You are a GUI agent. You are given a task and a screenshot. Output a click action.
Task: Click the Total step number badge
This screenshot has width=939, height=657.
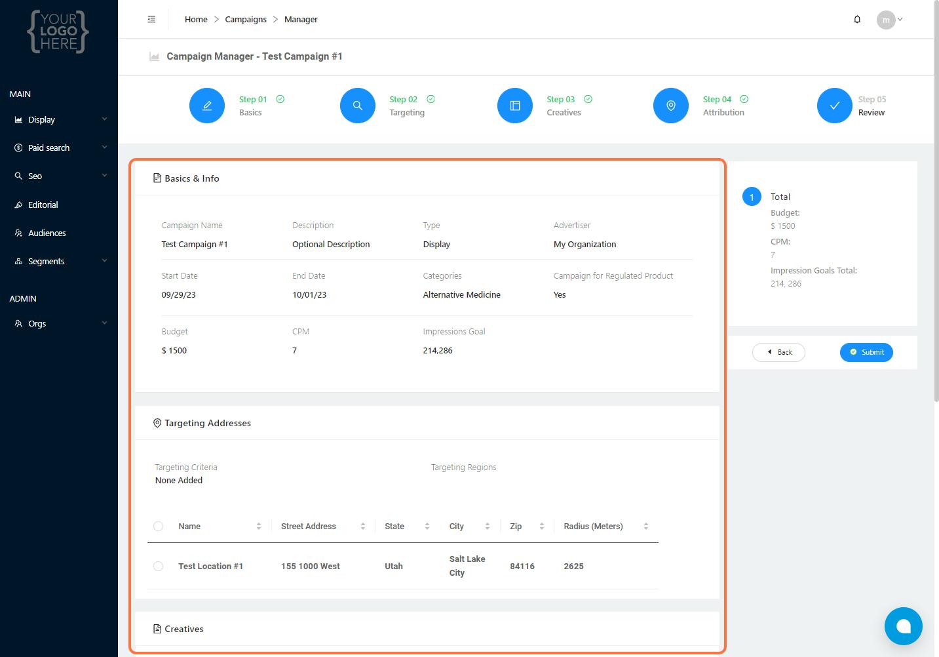pos(752,197)
